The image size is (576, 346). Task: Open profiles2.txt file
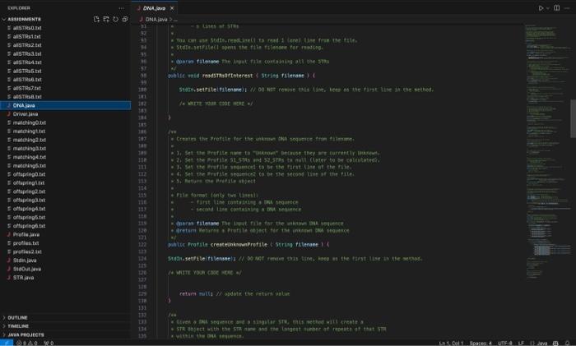tap(27, 251)
